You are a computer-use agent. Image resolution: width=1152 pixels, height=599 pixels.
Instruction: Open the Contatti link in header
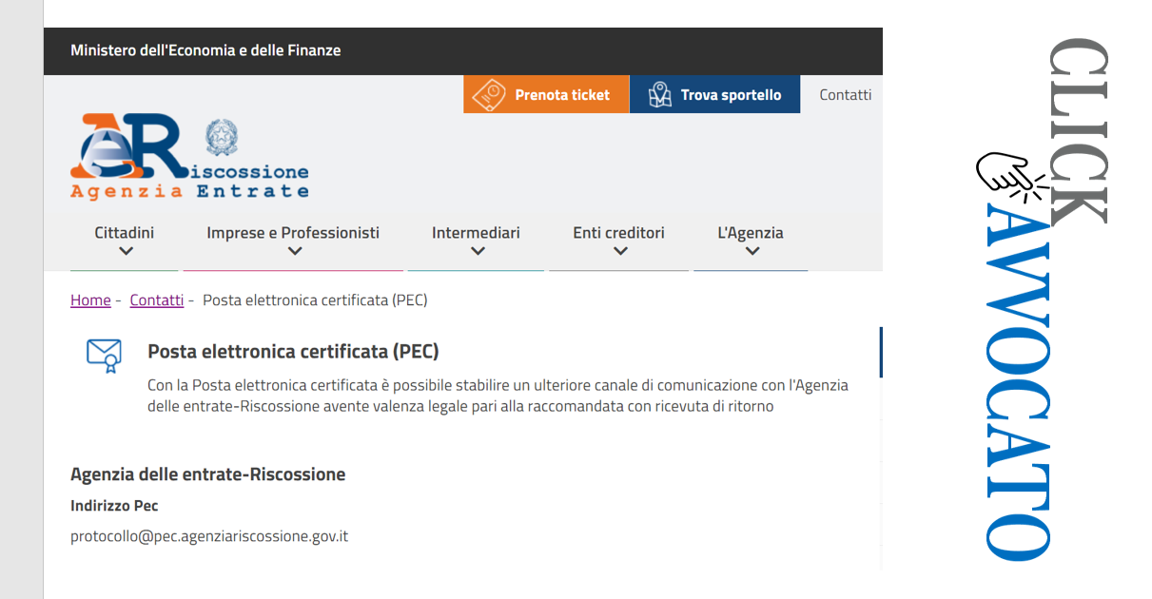pyautogui.click(x=846, y=95)
